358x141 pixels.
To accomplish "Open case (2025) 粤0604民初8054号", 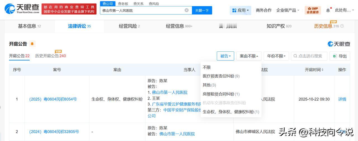I will (x=53, y=99).
